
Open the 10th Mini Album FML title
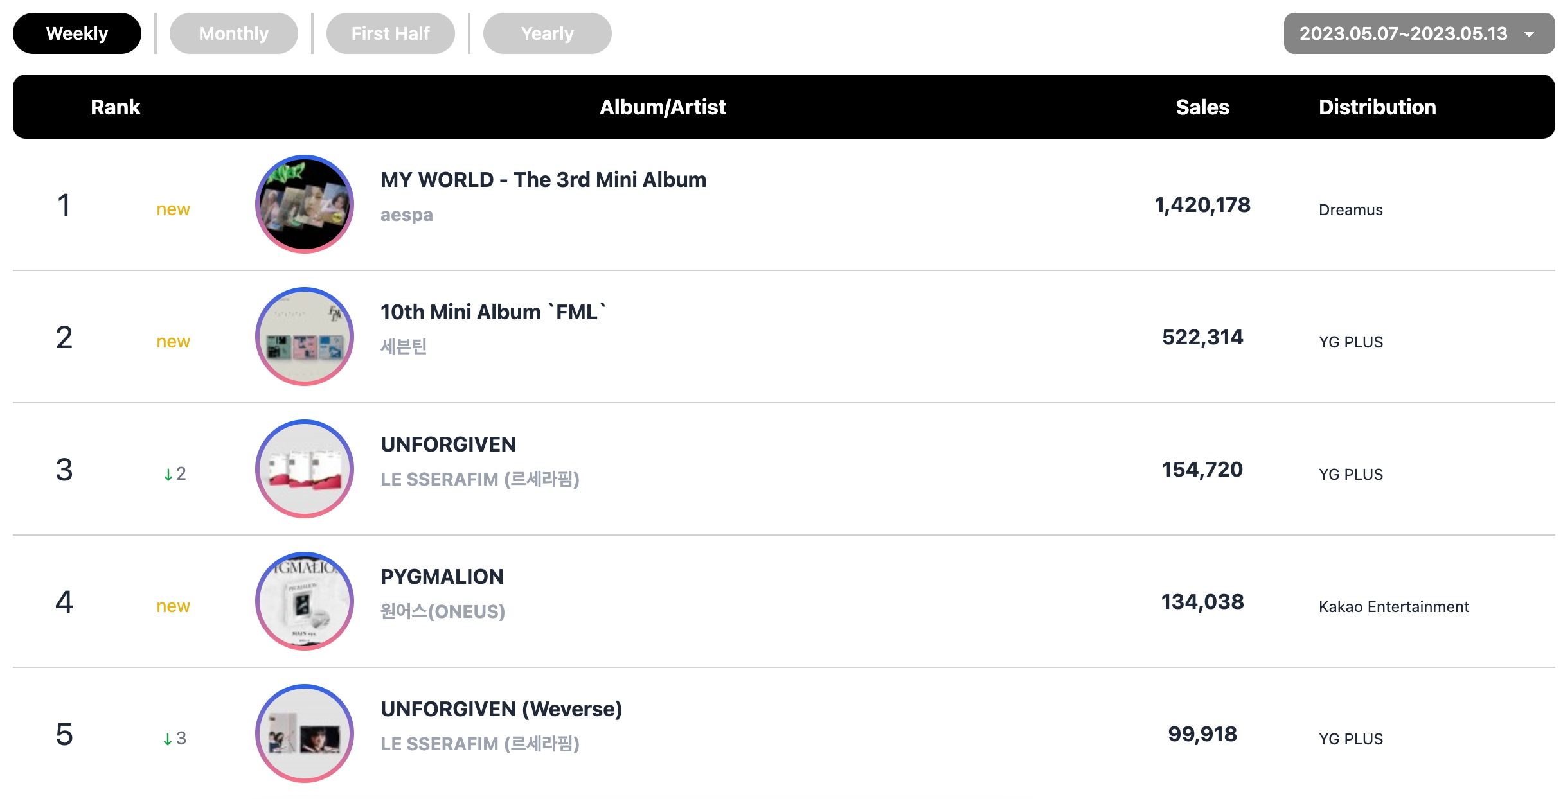coord(494,312)
